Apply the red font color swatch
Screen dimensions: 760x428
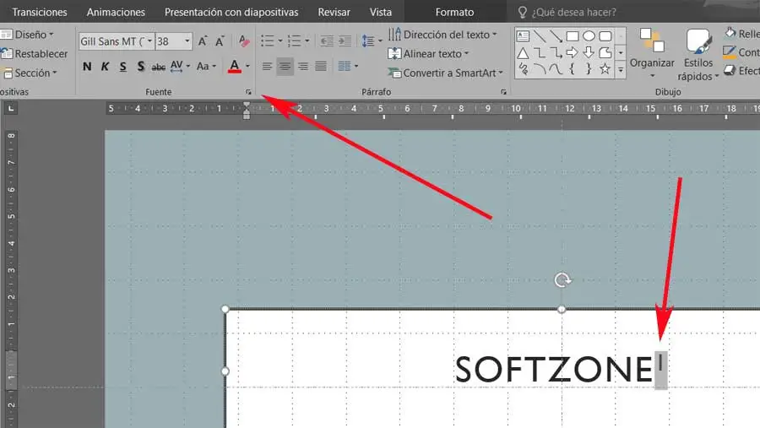(x=235, y=67)
